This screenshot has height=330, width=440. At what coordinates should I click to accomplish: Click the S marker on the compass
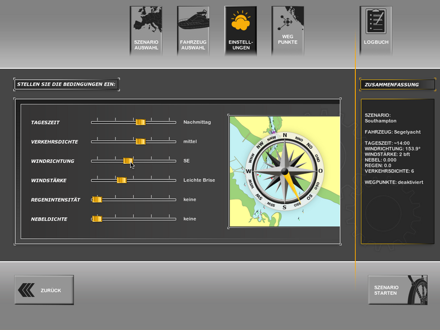click(284, 207)
